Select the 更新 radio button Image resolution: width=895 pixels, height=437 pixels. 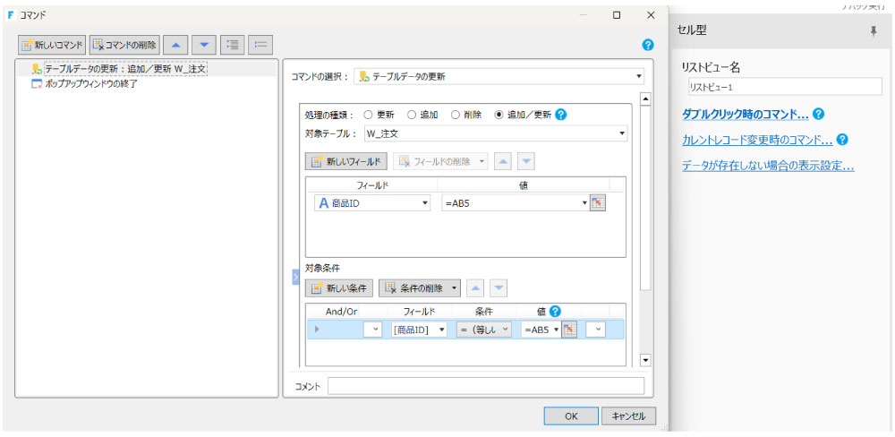368,115
